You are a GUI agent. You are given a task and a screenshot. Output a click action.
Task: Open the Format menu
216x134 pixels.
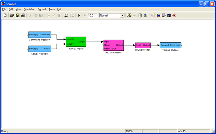click(x=42, y=9)
